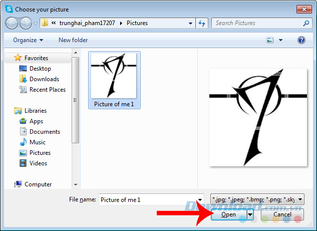Click the Refresh button beside address bar

(201, 23)
